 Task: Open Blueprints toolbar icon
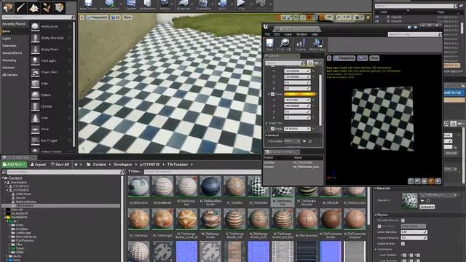[183, 5]
